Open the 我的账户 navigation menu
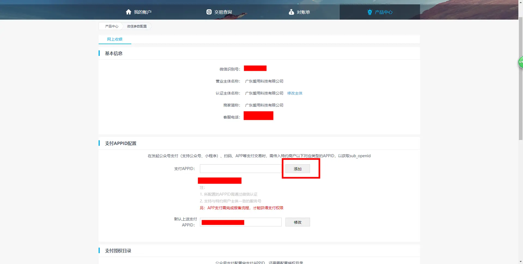Viewport: 523px width, 264px height. 142,12
